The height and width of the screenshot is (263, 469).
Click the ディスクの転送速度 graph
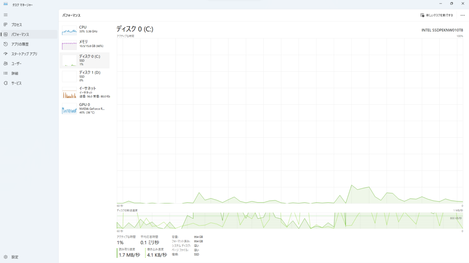(x=290, y=221)
